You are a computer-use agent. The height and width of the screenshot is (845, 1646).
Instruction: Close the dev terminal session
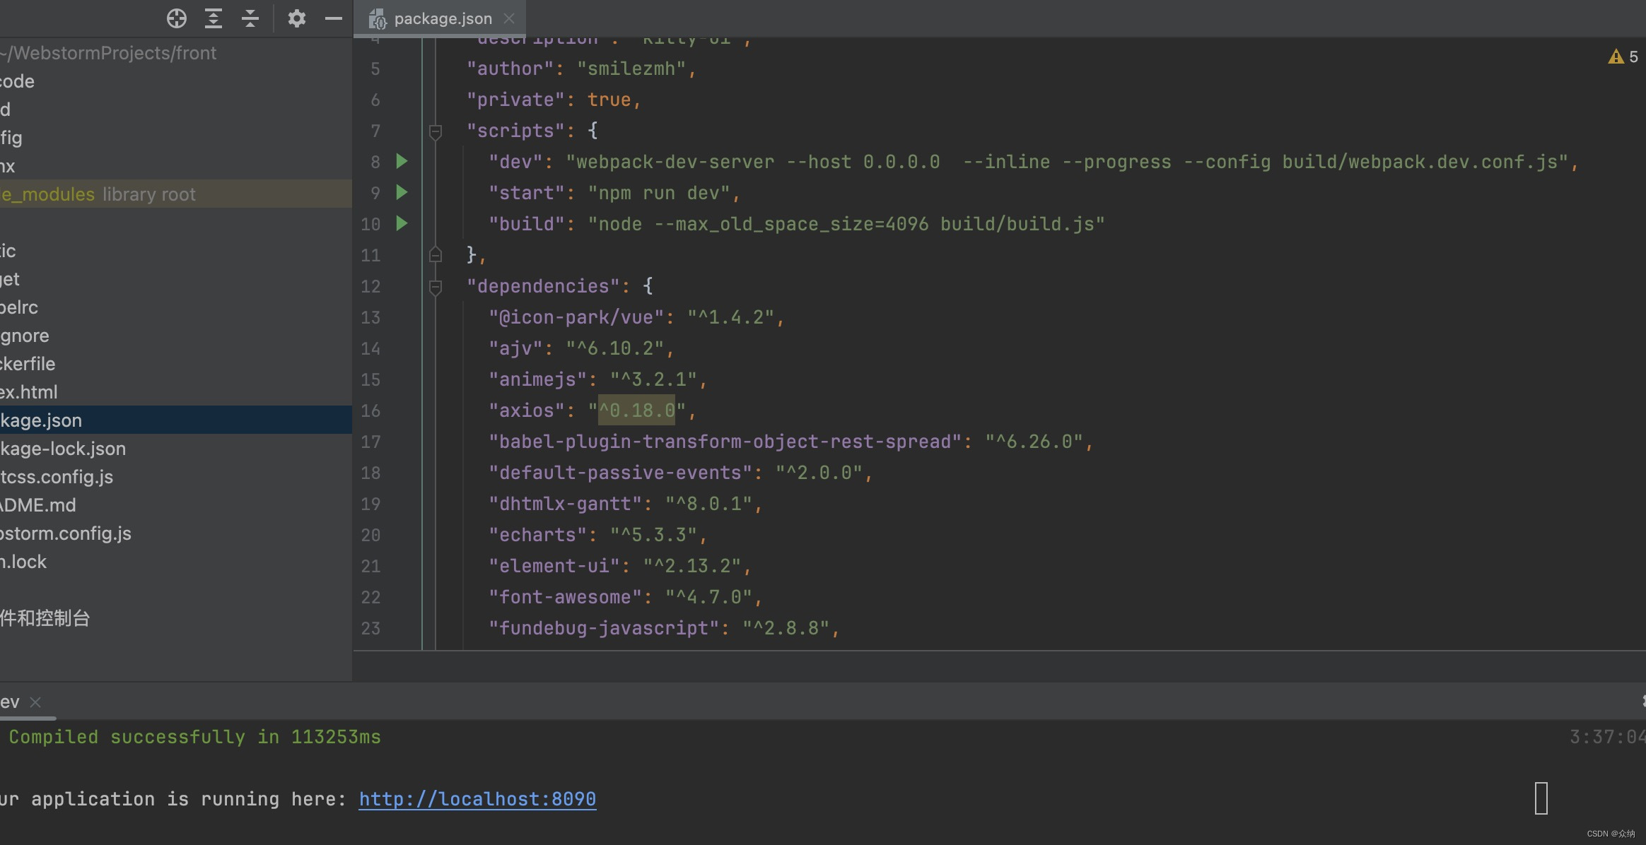tap(35, 702)
